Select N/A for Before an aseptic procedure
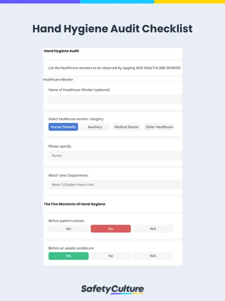The image size is (225, 301). click(153, 256)
